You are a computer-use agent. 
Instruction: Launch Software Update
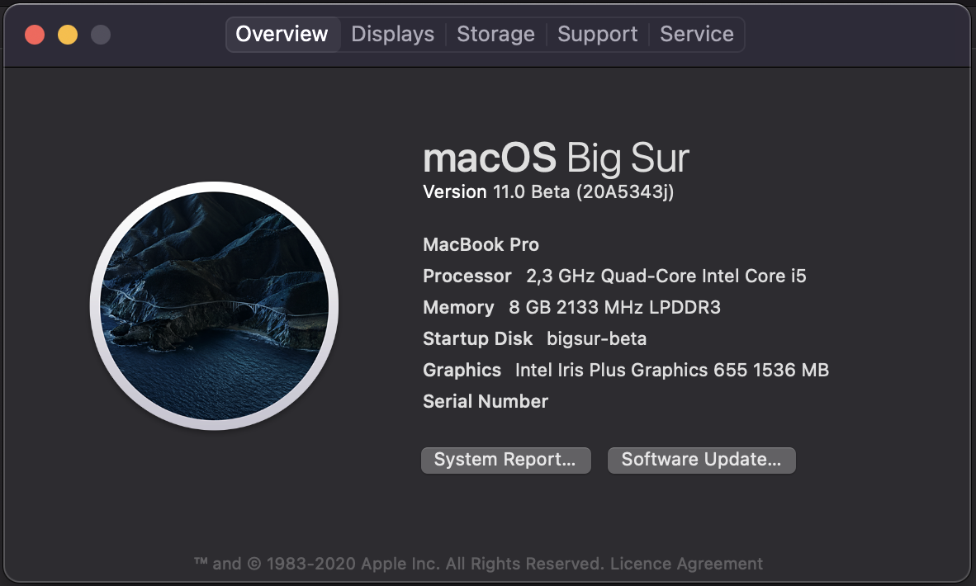coord(701,461)
